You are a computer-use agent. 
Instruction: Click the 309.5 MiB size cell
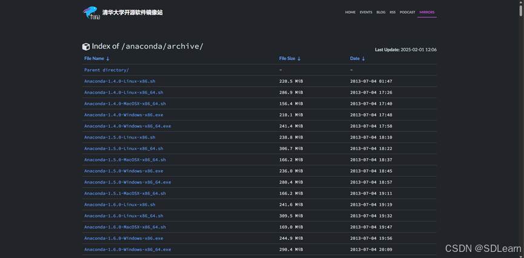coord(291,216)
